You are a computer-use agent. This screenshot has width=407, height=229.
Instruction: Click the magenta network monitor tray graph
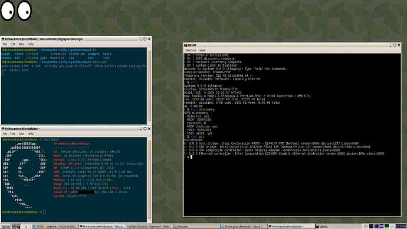[x=376, y=227]
